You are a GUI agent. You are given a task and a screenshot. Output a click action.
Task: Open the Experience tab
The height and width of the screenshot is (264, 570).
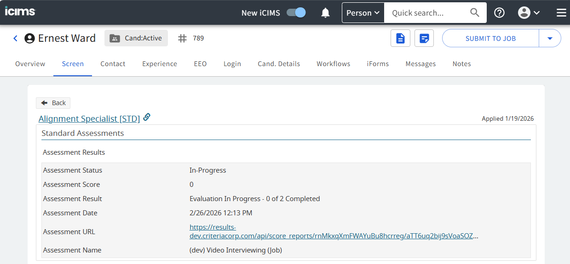[x=160, y=64]
